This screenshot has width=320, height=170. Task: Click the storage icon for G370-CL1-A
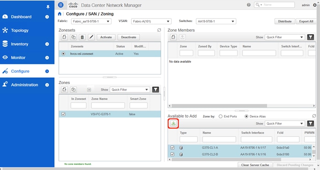click(x=181, y=148)
